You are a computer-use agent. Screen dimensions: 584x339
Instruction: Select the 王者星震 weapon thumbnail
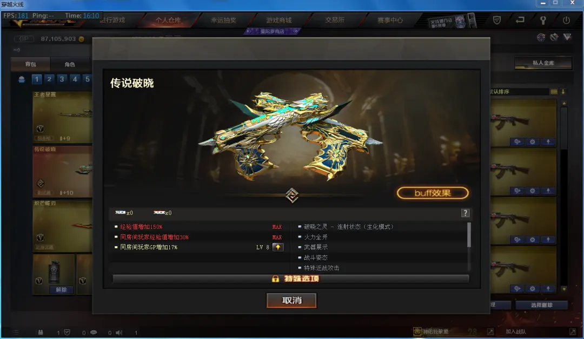[62, 117]
